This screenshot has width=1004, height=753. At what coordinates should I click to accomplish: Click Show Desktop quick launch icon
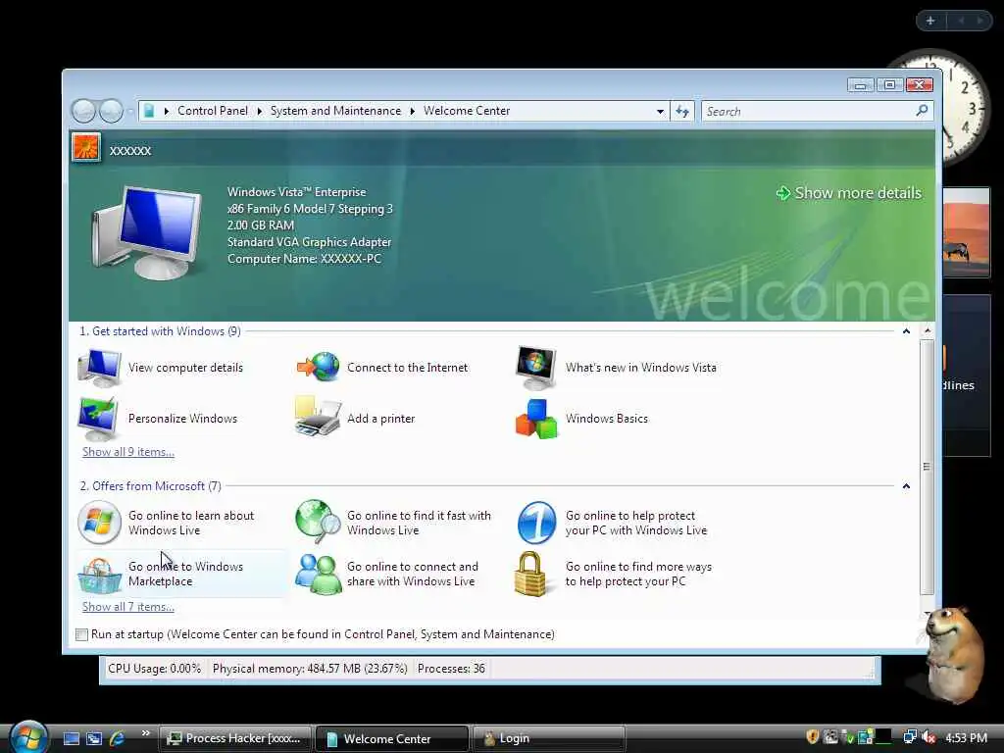coord(71,739)
